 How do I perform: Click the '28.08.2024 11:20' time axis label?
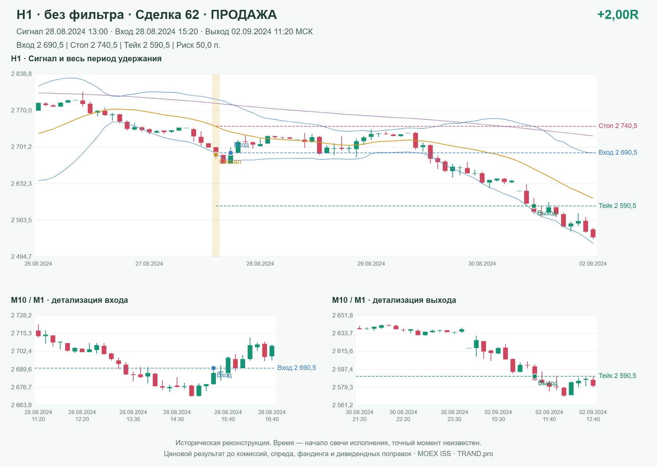(x=38, y=416)
